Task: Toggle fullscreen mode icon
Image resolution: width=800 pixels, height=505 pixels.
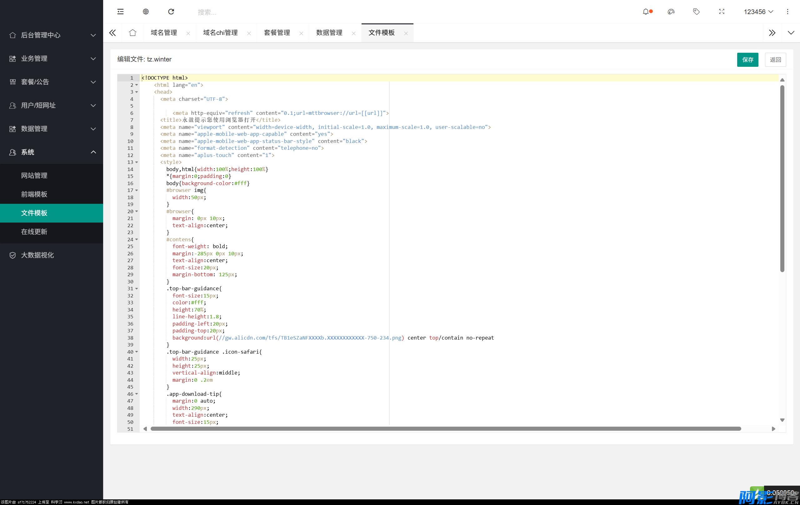Action: click(722, 12)
